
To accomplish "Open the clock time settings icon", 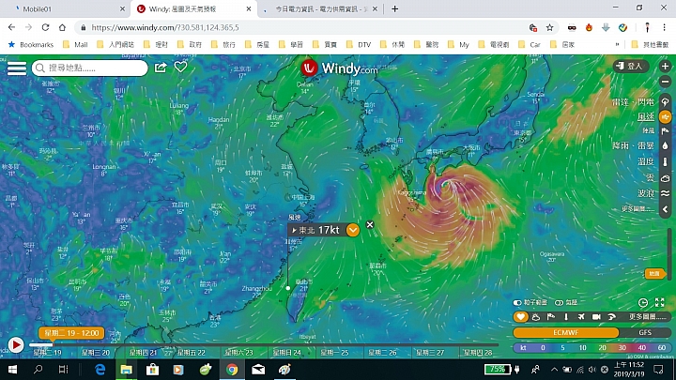I will coord(643,302).
